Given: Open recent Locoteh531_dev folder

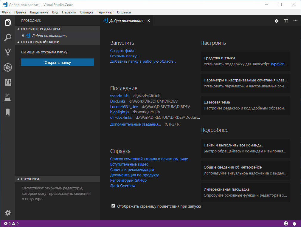Looking at the screenshot, I should [124, 107].
